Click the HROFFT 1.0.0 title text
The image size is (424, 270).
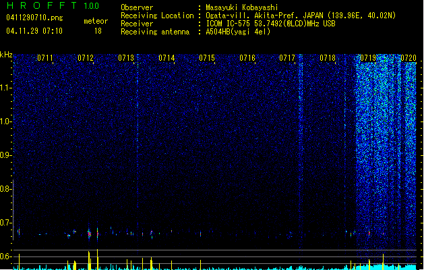pyautogui.click(x=53, y=5)
